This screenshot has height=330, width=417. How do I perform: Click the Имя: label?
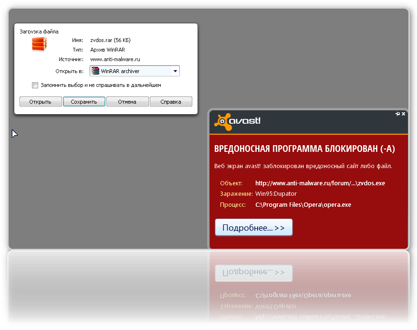(x=77, y=40)
